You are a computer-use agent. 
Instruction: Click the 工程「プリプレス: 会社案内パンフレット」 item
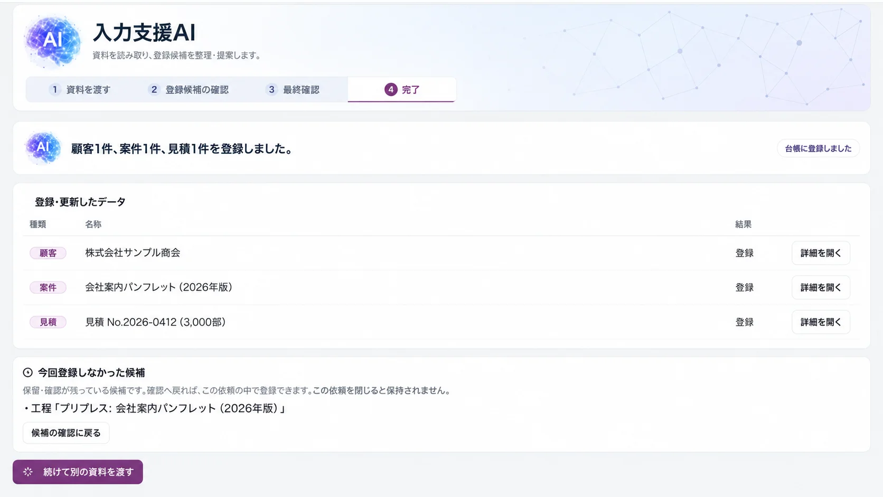tap(155, 408)
